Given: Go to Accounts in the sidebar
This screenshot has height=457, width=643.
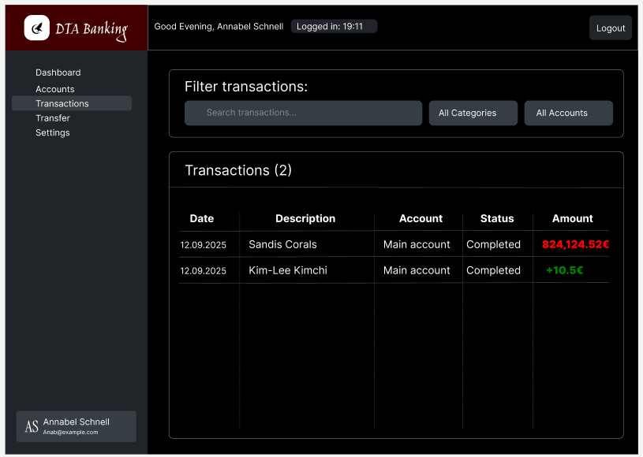Looking at the screenshot, I should (54, 89).
